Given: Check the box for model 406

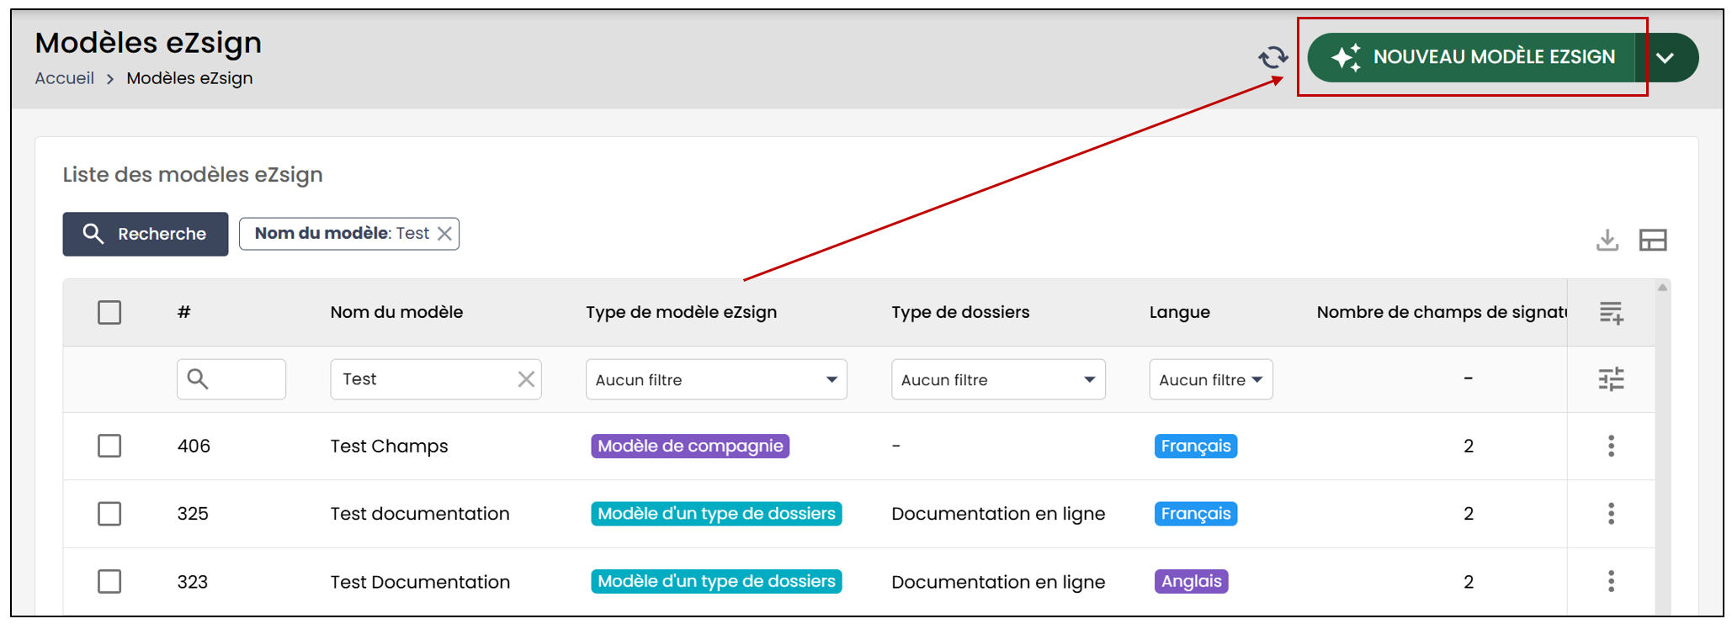Looking at the screenshot, I should coord(109,446).
